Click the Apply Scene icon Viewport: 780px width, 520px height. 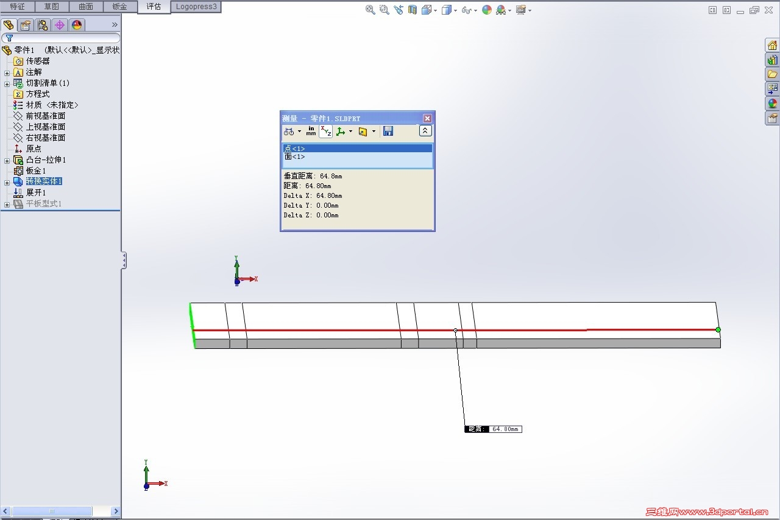coord(501,10)
